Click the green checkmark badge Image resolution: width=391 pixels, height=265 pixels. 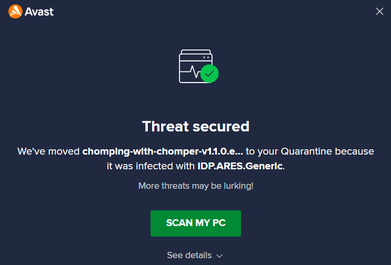point(209,74)
